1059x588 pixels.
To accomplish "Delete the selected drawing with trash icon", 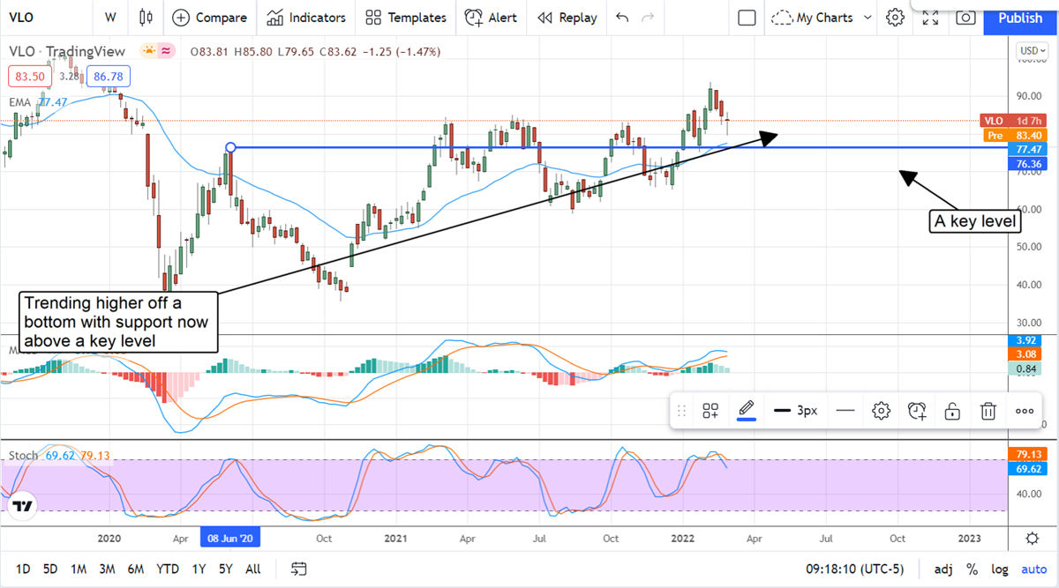I will click(988, 411).
